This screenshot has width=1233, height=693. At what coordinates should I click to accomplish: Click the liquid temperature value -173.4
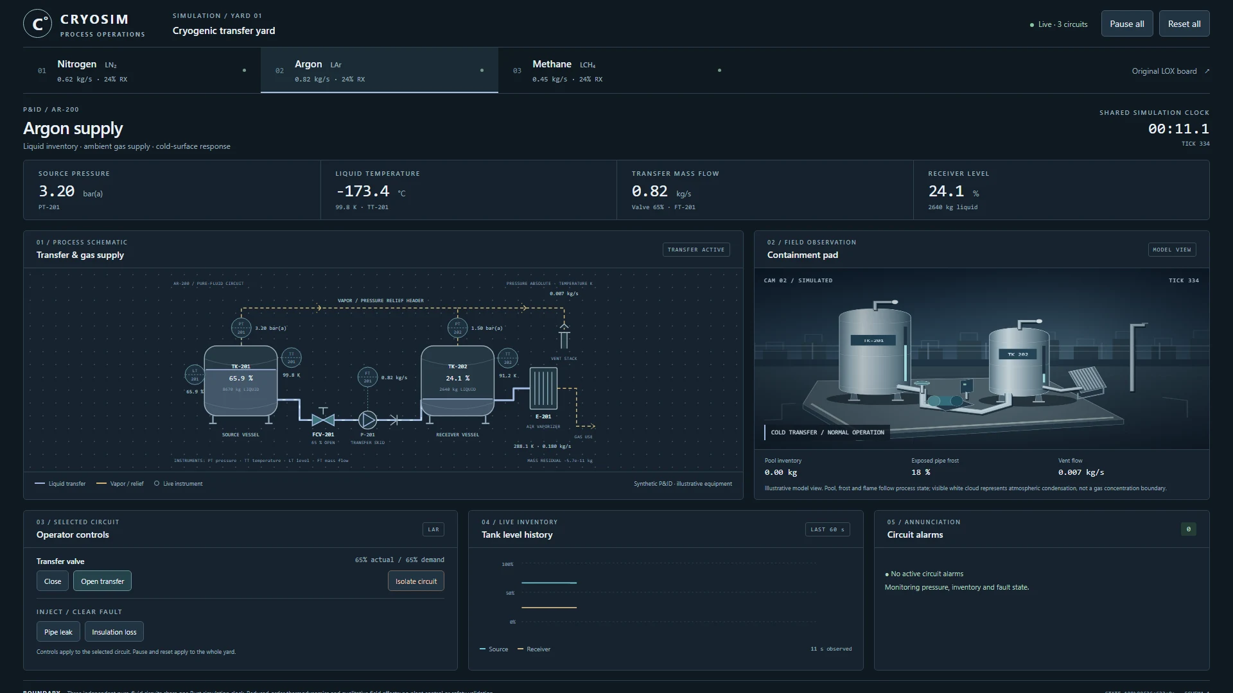tap(362, 191)
